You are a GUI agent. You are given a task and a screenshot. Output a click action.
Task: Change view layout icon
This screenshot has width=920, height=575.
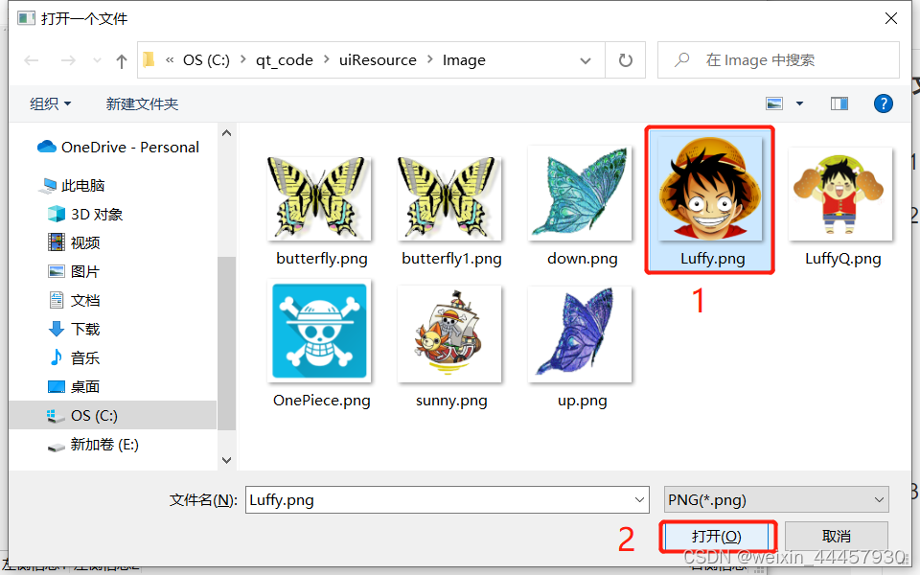(774, 103)
